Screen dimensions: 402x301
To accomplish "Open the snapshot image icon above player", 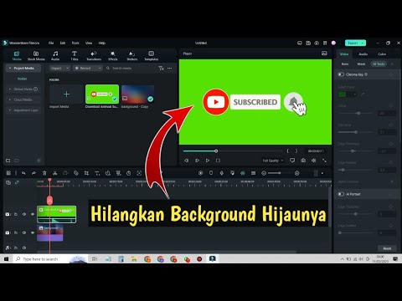I will tap(324, 54).
